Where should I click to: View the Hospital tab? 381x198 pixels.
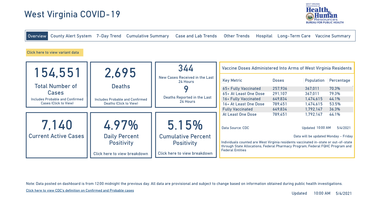(x=264, y=36)
